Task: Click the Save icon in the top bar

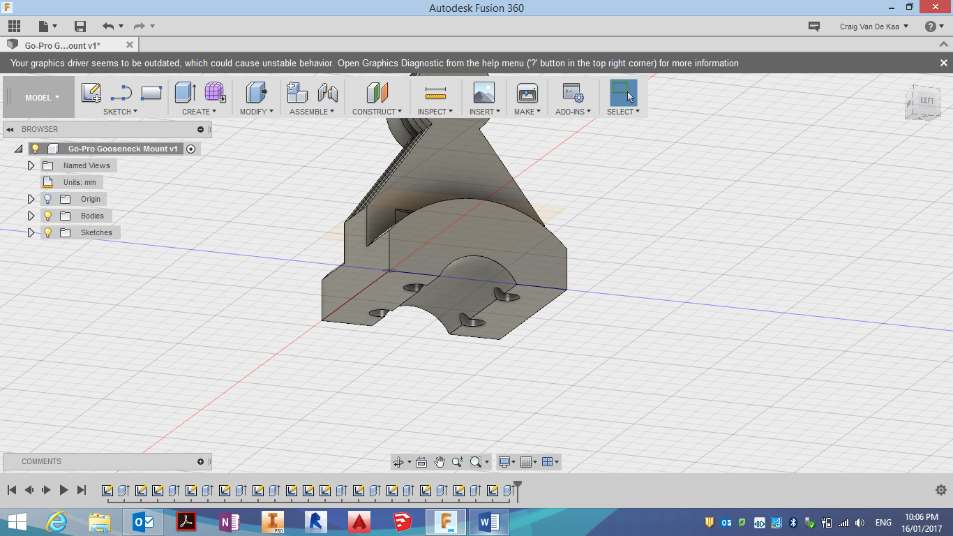Action: [x=80, y=27]
